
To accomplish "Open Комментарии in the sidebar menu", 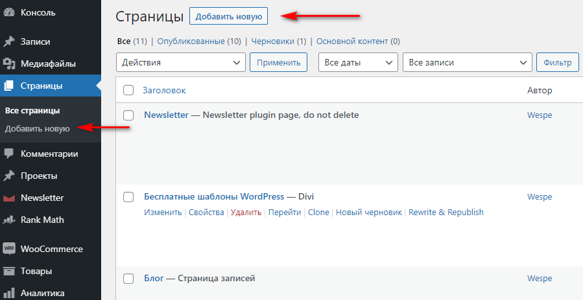I will pos(50,154).
